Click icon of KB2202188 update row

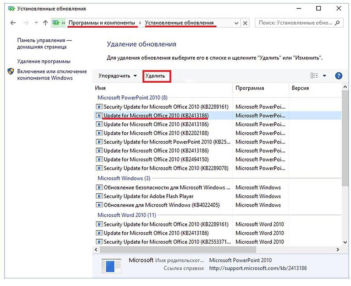point(99,133)
